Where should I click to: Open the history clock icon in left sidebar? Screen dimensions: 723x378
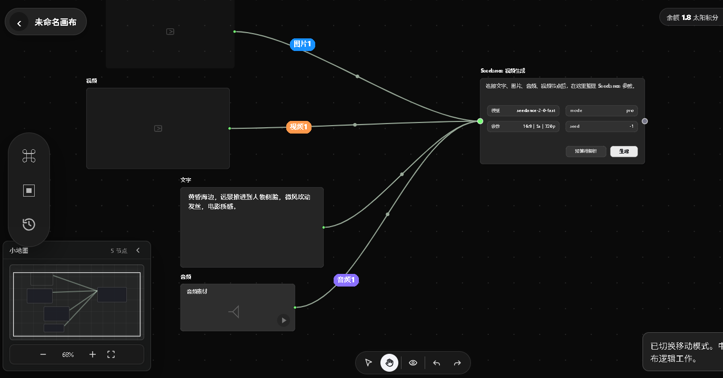[29, 224]
